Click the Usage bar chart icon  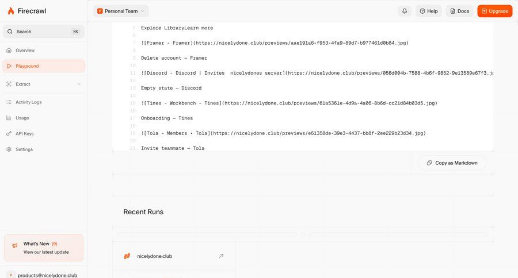(9, 118)
